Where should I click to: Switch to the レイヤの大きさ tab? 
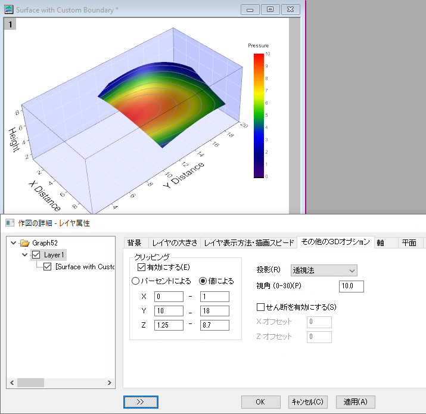point(175,242)
